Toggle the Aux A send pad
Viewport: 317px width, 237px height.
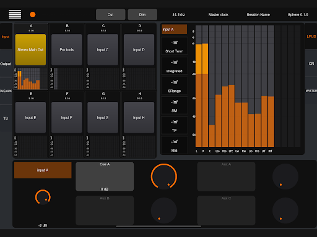click(226, 177)
